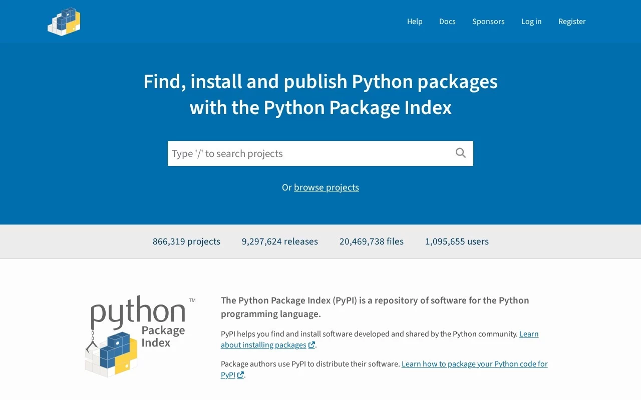This screenshot has width=641, height=400.
Task: Click the 9,297,624 releases statistic
Action: click(280, 241)
